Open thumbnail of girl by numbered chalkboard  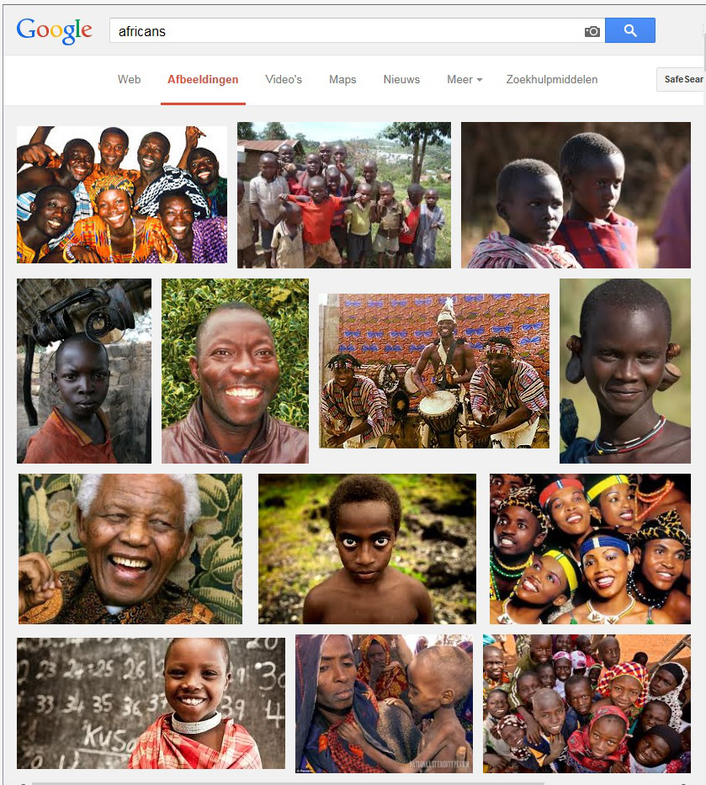click(151, 703)
